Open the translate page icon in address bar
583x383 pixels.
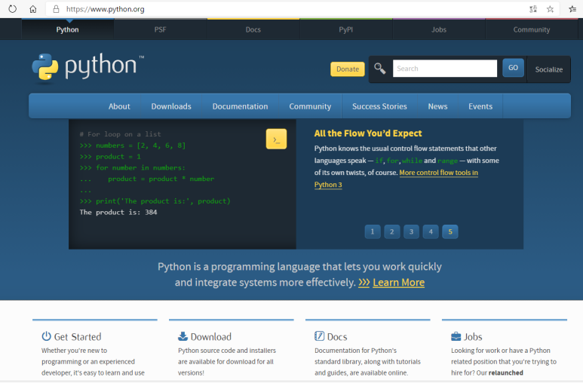tap(533, 9)
